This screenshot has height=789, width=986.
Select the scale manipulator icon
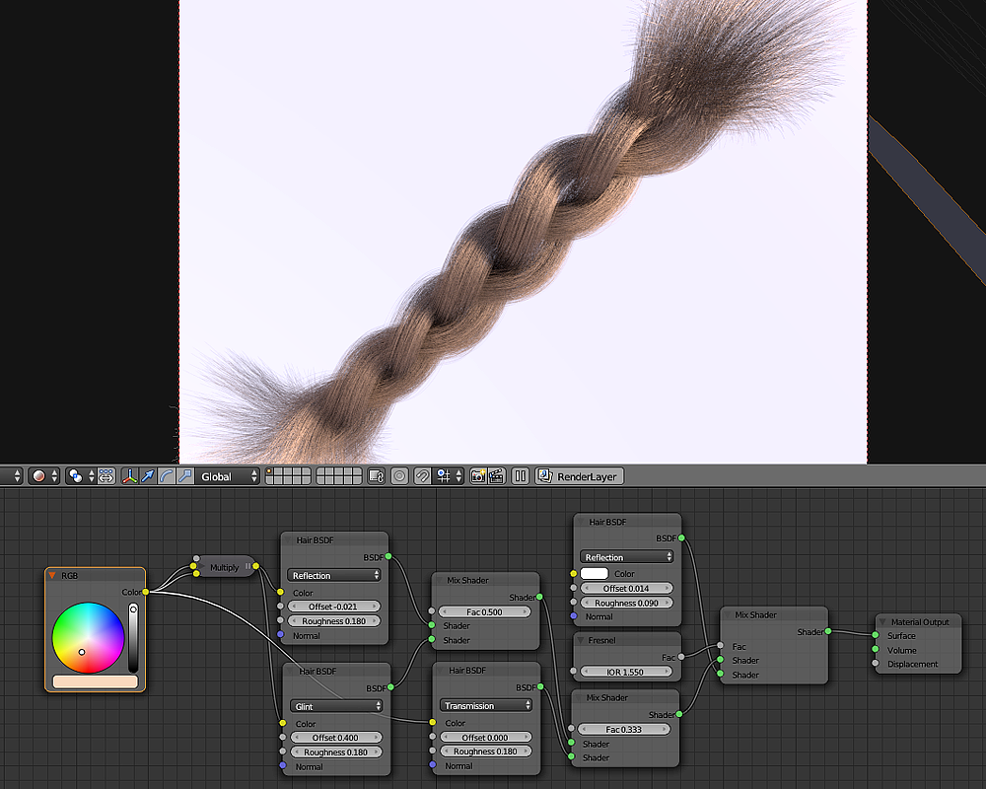click(x=183, y=476)
